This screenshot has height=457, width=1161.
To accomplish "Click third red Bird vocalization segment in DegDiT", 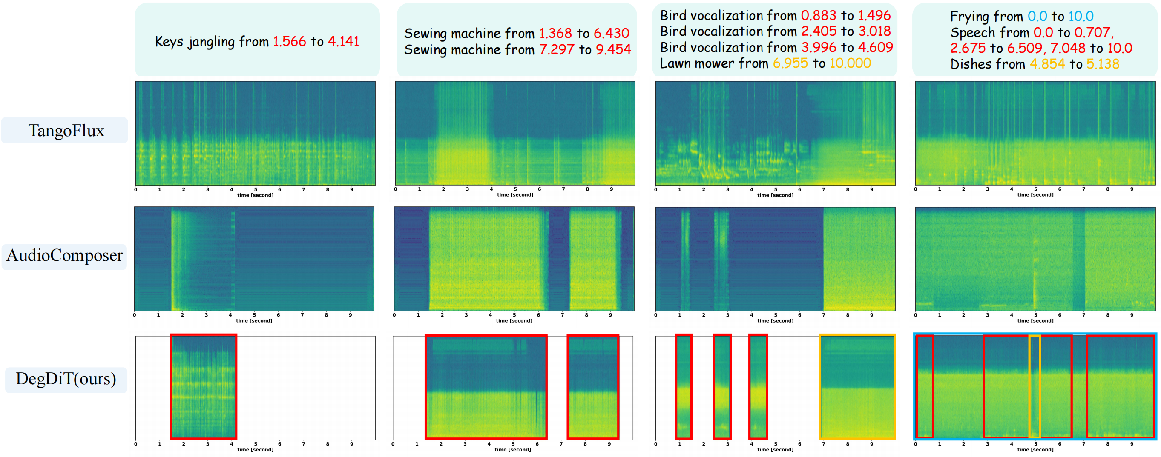I will click(x=758, y=386).
